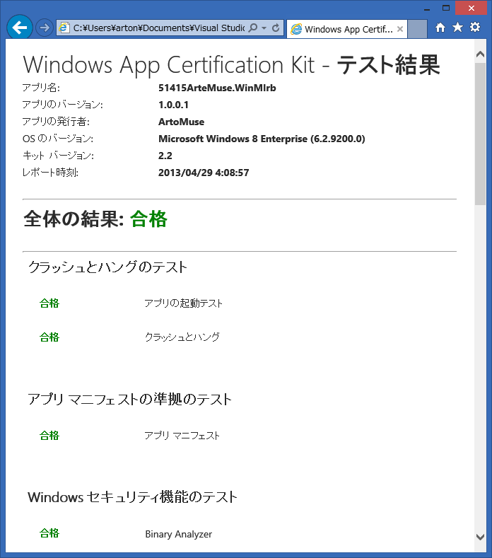Click the scrollbar down arrow

[x=480, y=537]
